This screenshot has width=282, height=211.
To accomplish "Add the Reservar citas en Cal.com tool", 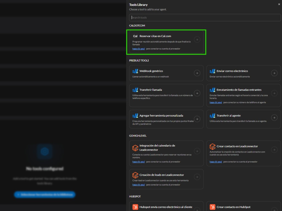I will click(x=197, y=40).
